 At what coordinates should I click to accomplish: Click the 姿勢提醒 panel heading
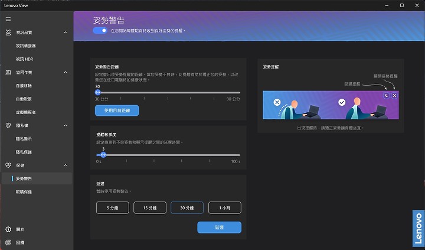coord(271,67)
